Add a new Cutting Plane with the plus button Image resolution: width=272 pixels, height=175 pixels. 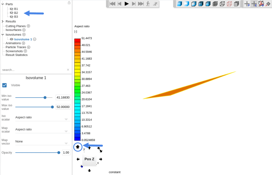[29, 26]
